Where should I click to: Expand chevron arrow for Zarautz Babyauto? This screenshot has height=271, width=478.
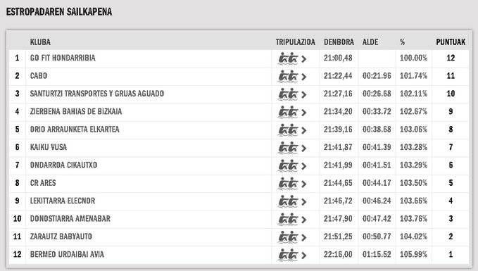(x=303, y=237)
